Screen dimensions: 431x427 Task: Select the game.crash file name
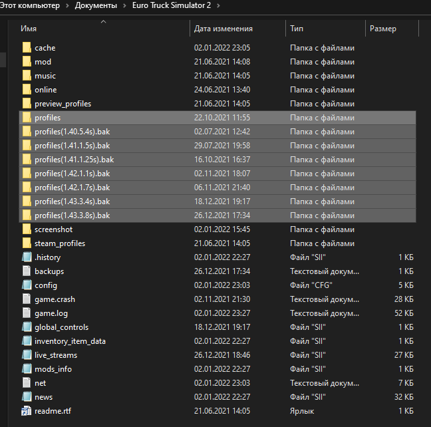[55, 299]
